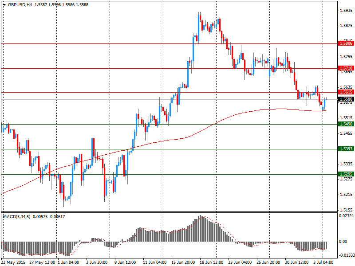Click the MACD scale value -0.01333
The image size is (355, 266).
pos(346,255)
